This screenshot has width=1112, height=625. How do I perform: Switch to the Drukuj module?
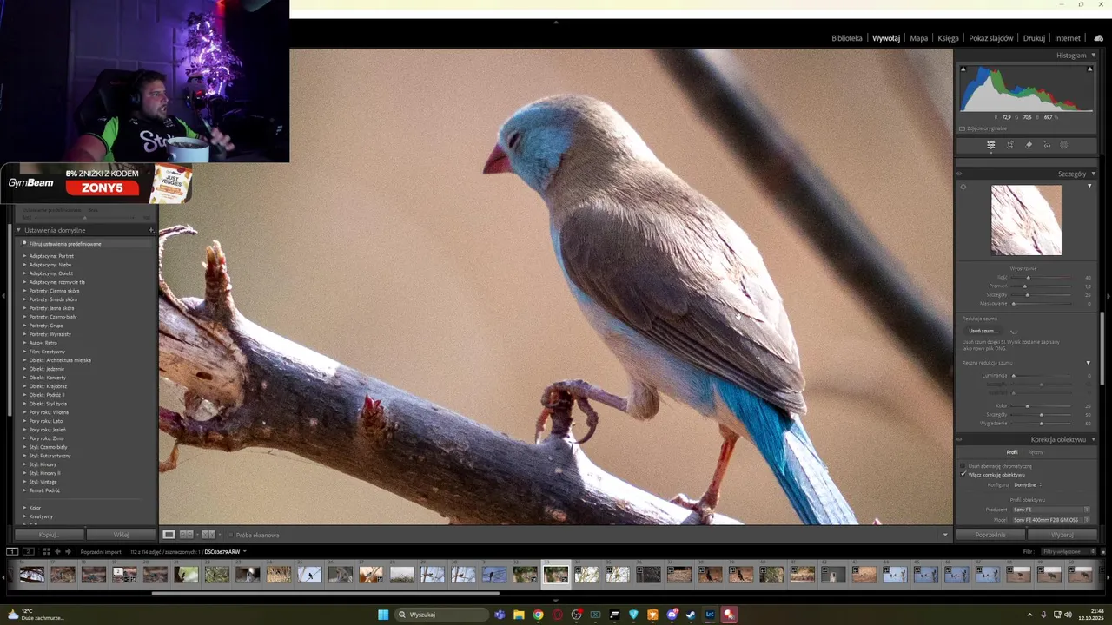point(1034,38)
